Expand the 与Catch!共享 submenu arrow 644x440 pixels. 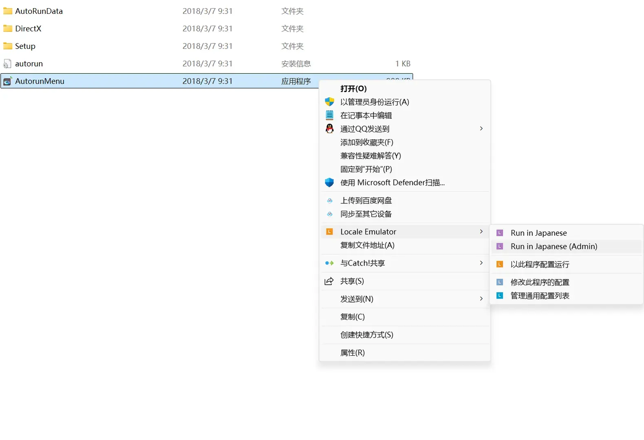click(x=481, y=263)
